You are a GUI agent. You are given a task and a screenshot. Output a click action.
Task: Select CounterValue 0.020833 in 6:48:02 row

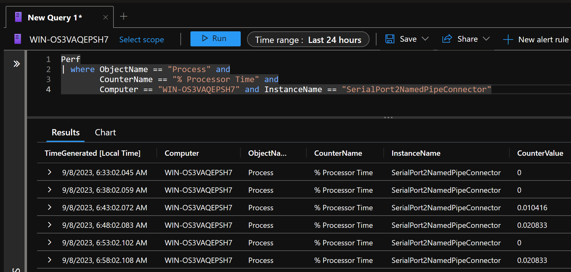(x=532, y=225)
